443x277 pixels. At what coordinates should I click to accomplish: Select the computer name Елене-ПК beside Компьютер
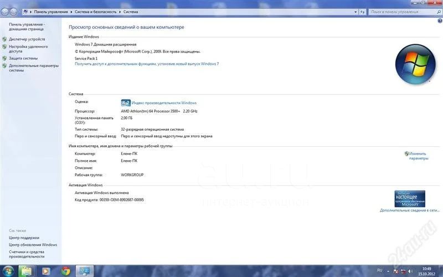tap(129, 153)
